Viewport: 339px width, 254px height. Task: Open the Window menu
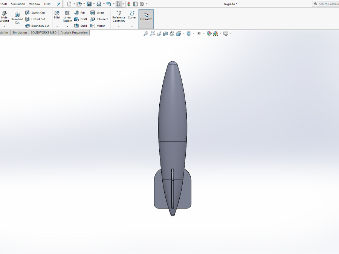(35, 4)
